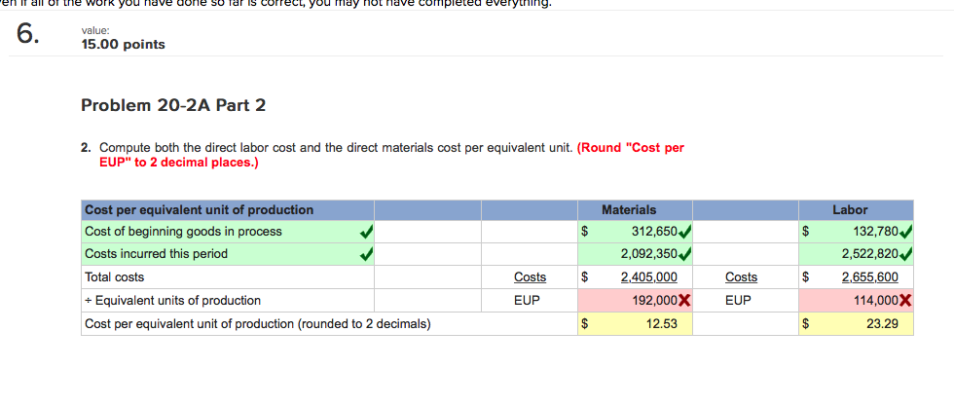Click the checkmark next to 2,092,350

click(x=685, y=254)
